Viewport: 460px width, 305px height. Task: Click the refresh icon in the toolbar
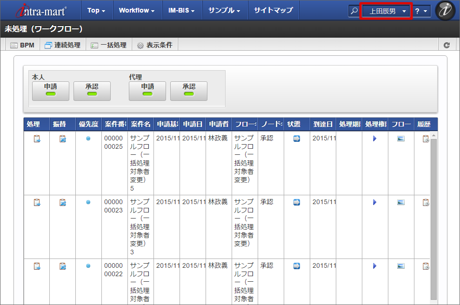[447, 45]
